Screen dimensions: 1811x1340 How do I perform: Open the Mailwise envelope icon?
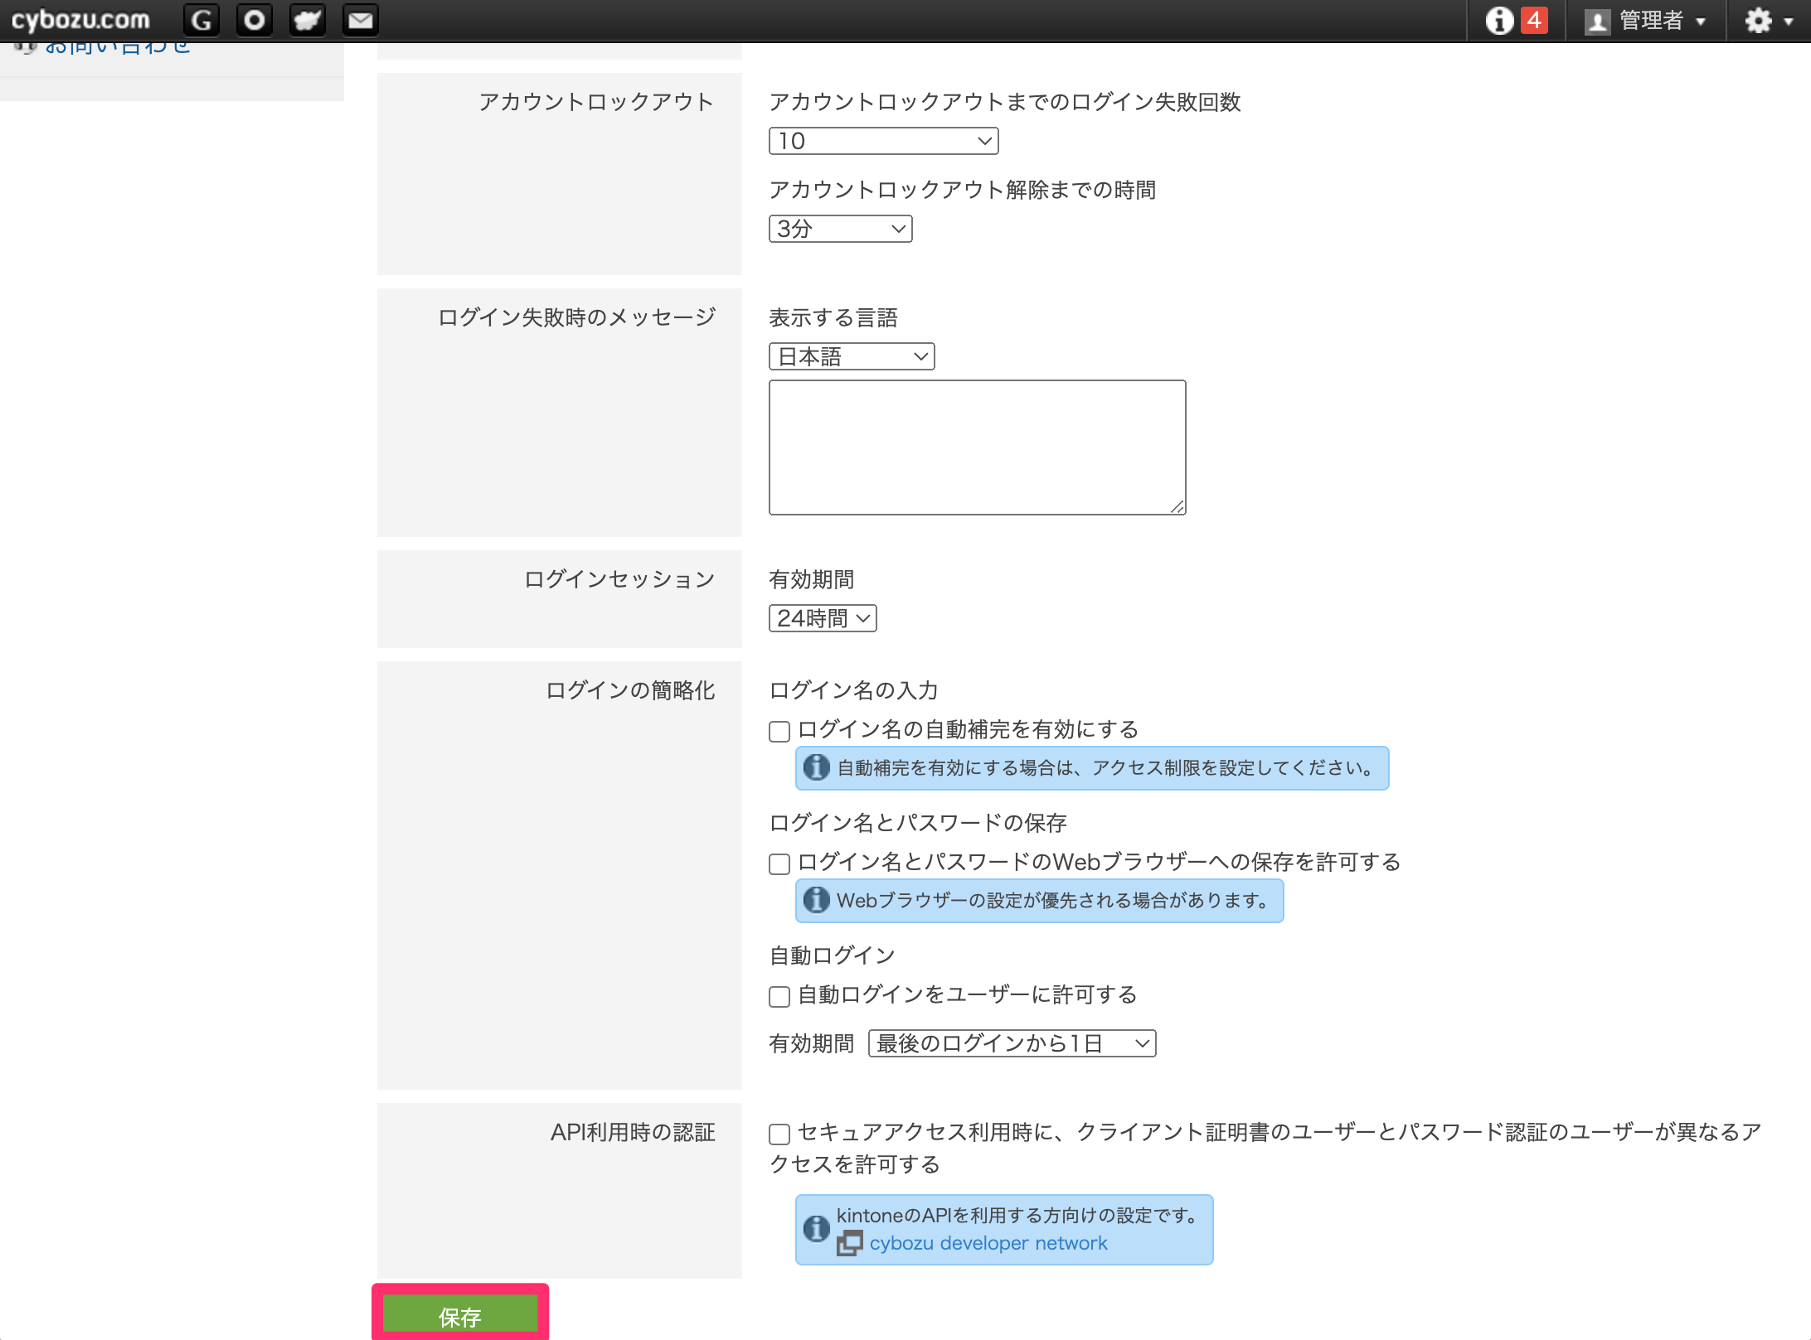[361, 20]
